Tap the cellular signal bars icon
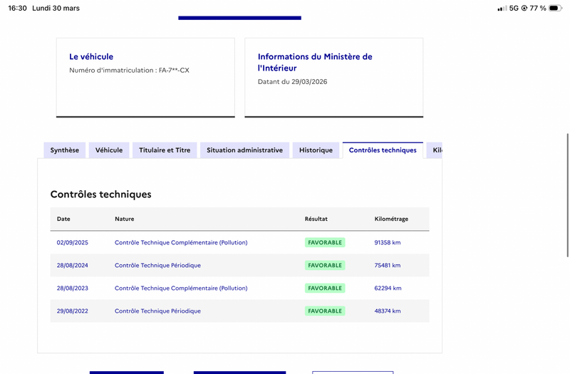The height and width of the screenshot is (374, 570). (x=502, y=8)
